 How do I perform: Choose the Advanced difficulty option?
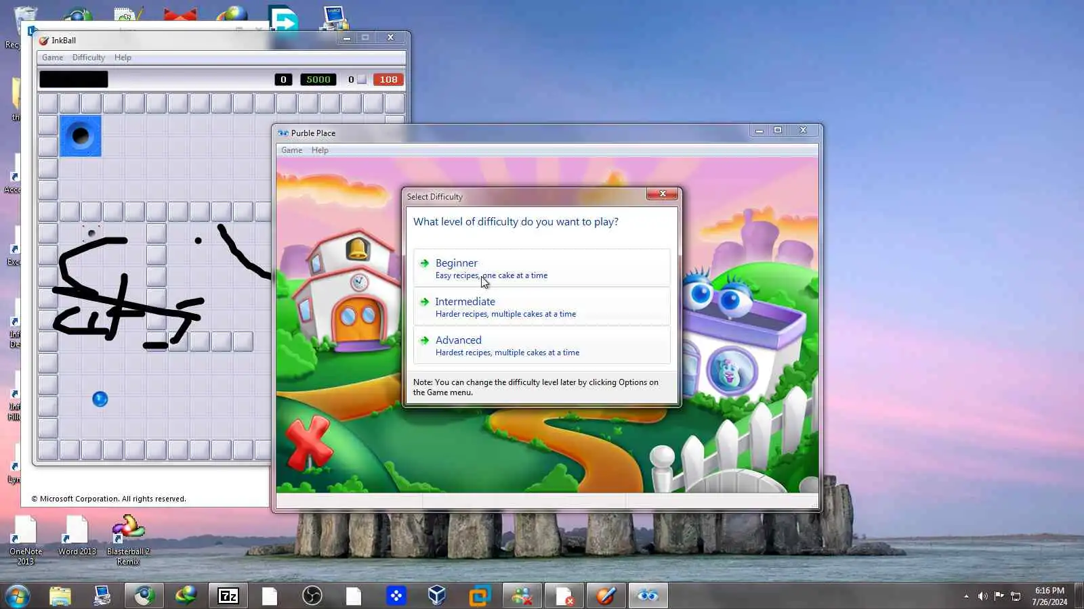pyautogui.click(x=542, y=345)
